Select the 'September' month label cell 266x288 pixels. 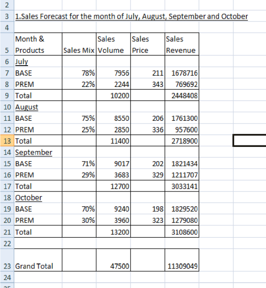(38, 152)
